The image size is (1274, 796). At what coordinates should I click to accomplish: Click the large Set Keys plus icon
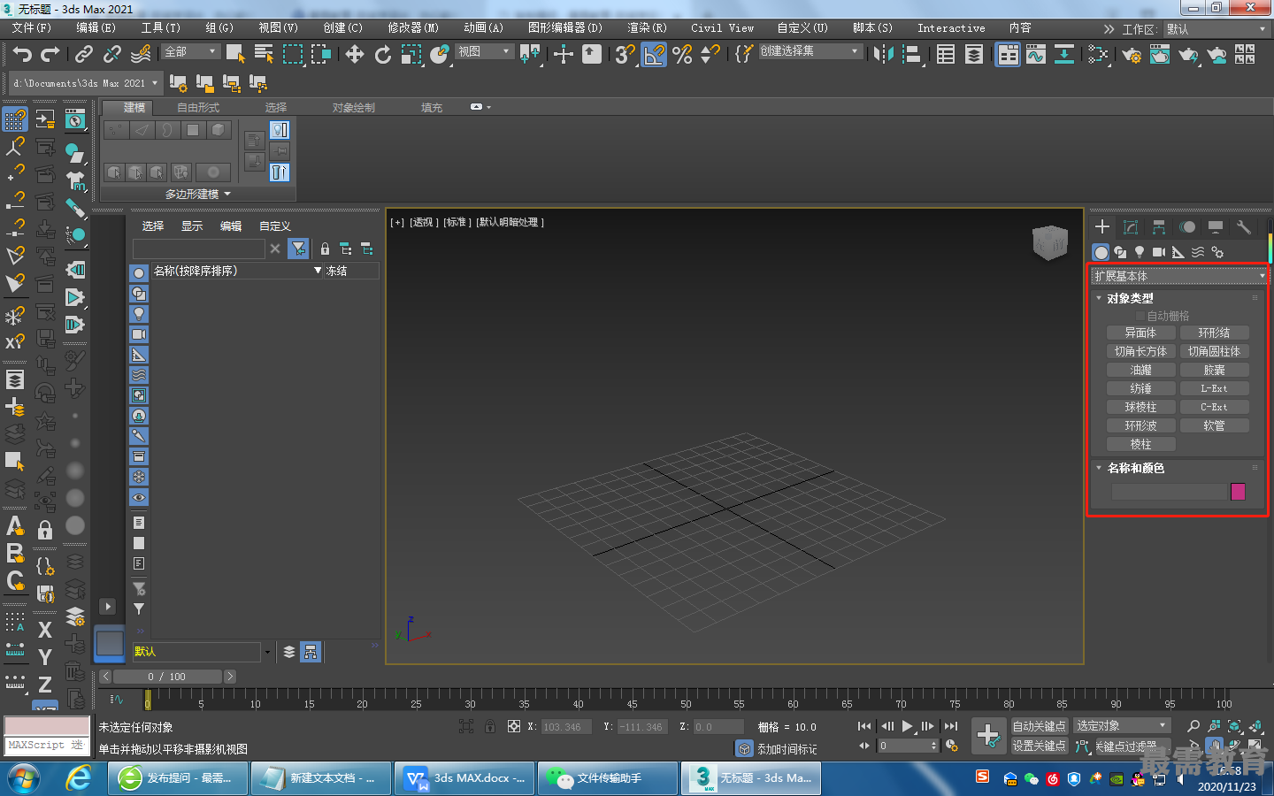pyautogui.click(x=988, y=736)
